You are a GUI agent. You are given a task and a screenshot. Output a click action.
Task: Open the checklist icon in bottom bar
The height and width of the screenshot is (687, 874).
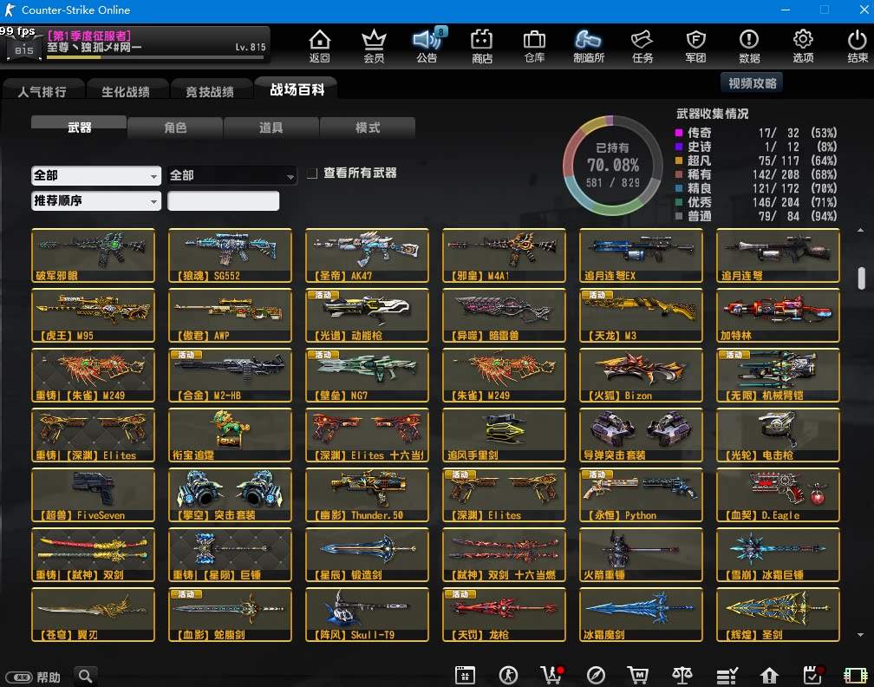coord(727,675)
